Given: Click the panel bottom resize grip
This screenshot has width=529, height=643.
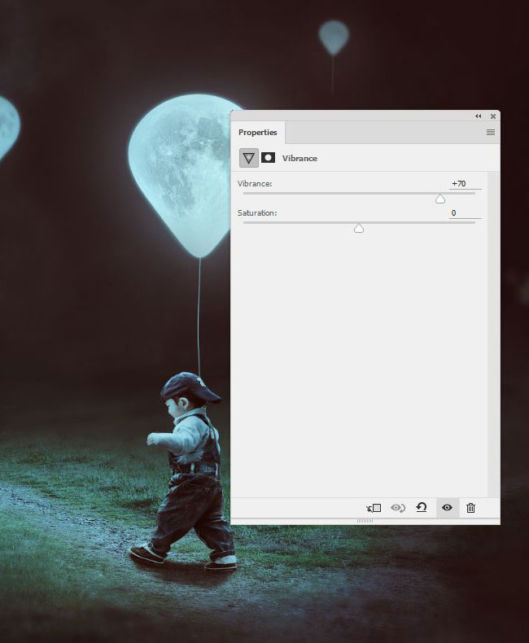Looking at the screenshot, I should tap(365, 521).
